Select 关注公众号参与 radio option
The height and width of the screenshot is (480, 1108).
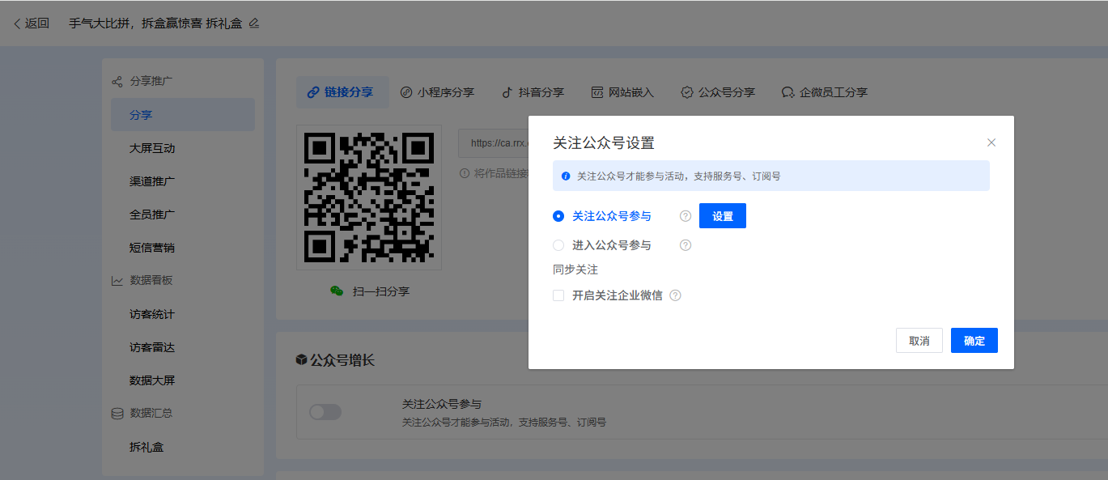[x=558, y=216]
